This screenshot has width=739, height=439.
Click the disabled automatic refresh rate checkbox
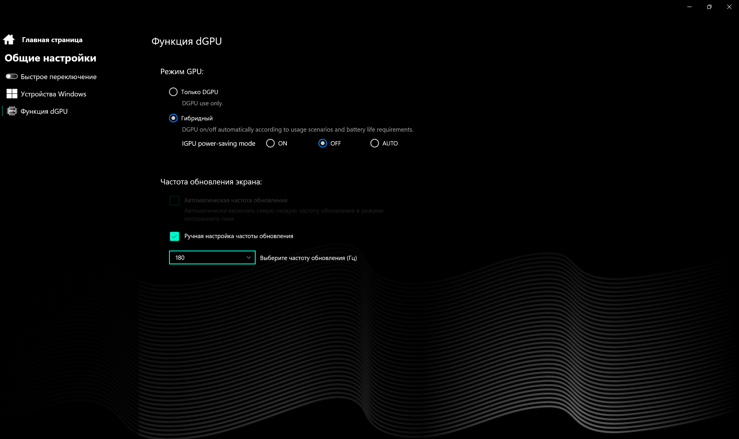[x=174, y=200]
